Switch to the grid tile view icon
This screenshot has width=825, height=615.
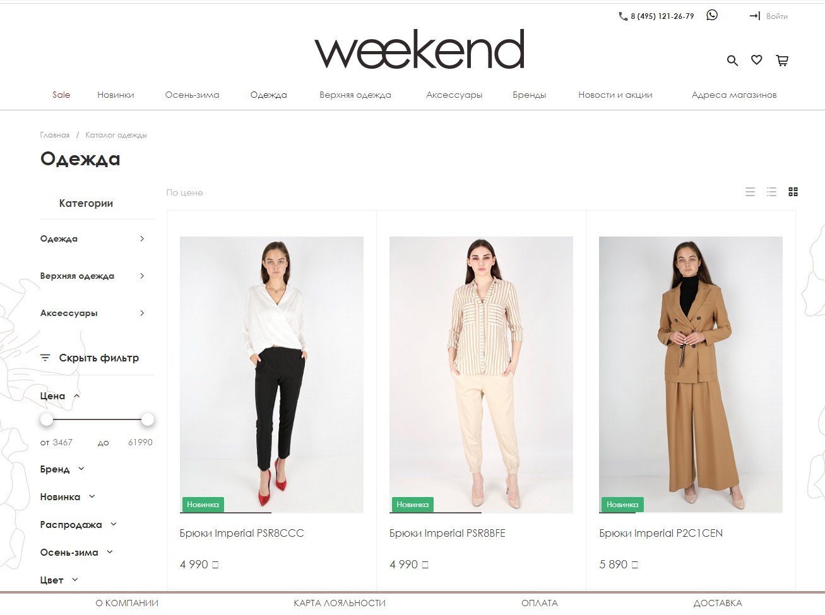tap(793, 192)
